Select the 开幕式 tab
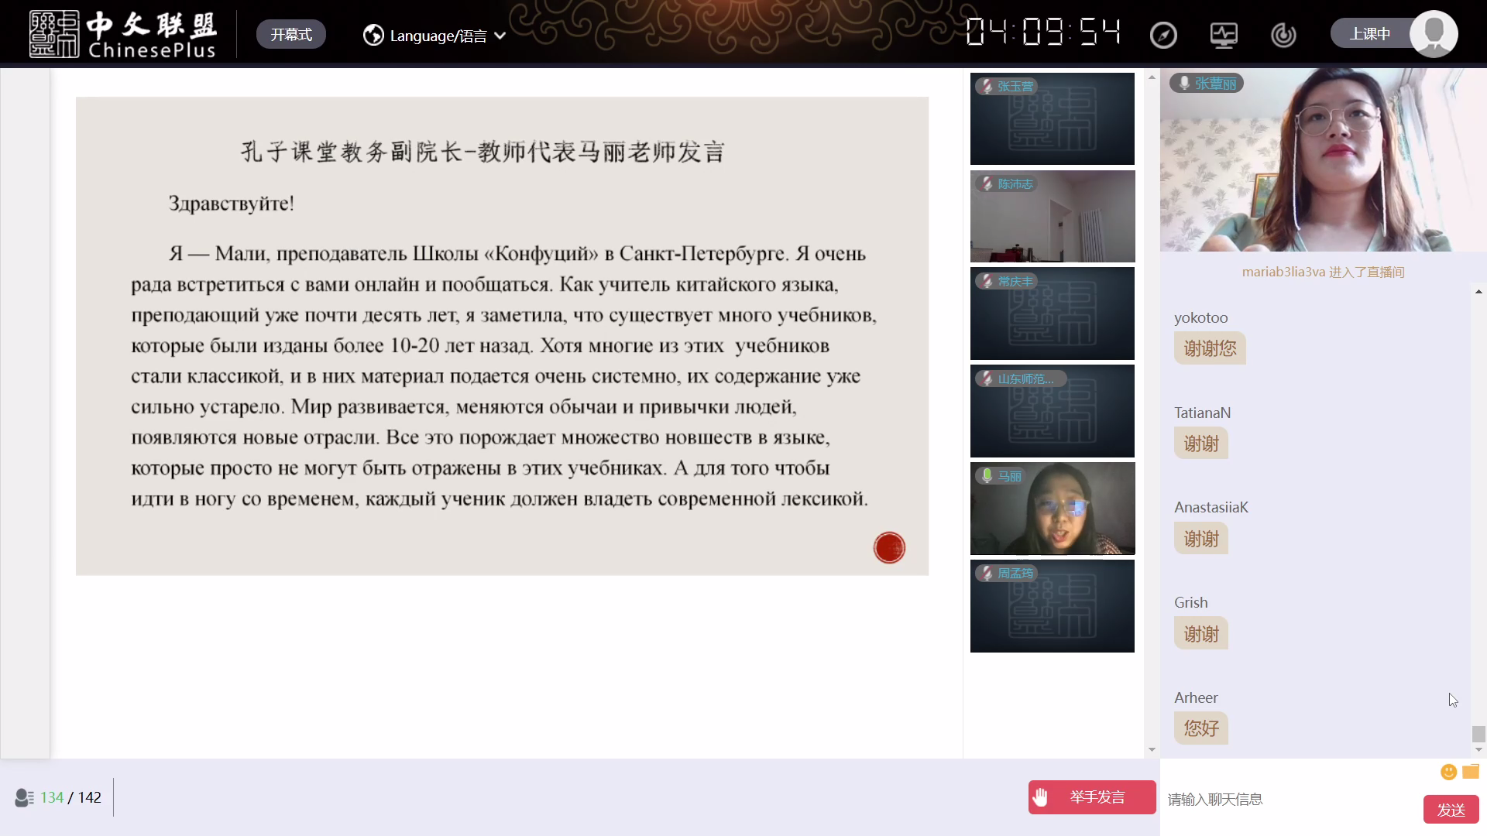Image resolution: width=1487 pixels, height=836 pixels. click(x=291, y=35)
